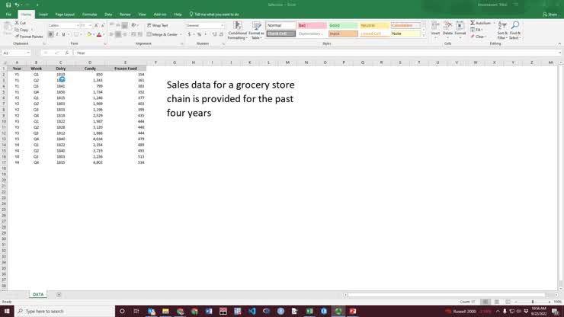Apply Bold formatting to the cell

click(x=50, y=34)
